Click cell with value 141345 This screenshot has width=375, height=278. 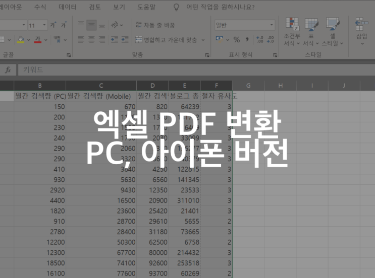[x=184, y=180]
